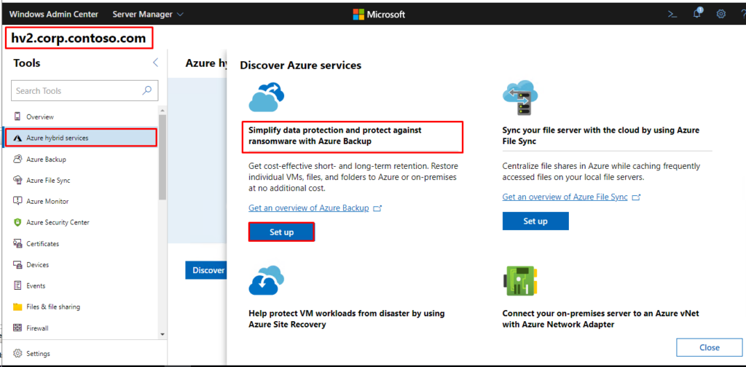This screenshot has width=746, height=367.
Task: Click the Azure Site Recovery card heading
Action: tap(346, 319)
